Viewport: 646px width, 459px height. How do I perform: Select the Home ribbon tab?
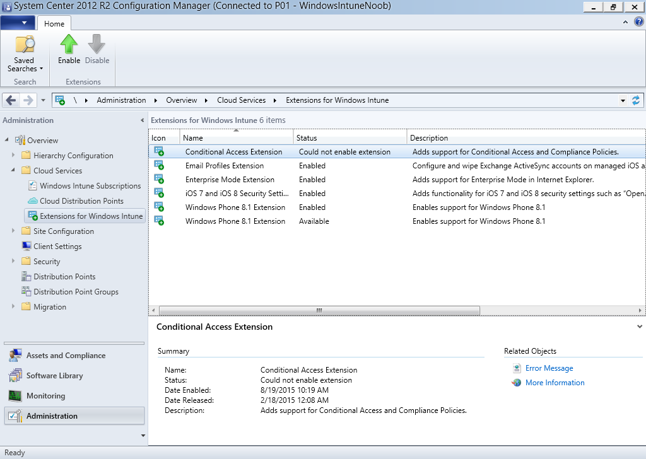click(x=54, y=23)
